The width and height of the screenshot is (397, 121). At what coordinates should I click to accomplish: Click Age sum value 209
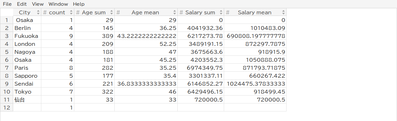click(94, 44)
